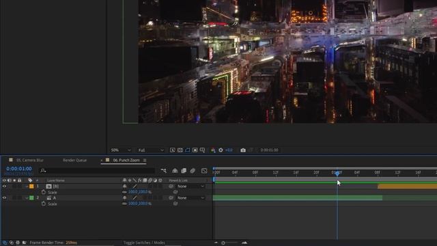Click Toggle Switches / Modes button
Image resolution: width=437 pixels, height=246 pixels.
tap(144, 243)
